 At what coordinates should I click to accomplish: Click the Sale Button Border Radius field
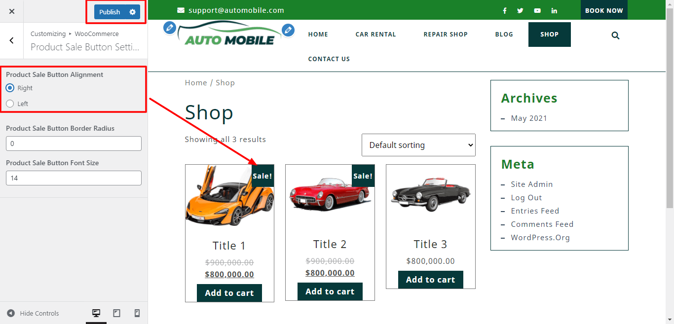click(x=74, y=144)
